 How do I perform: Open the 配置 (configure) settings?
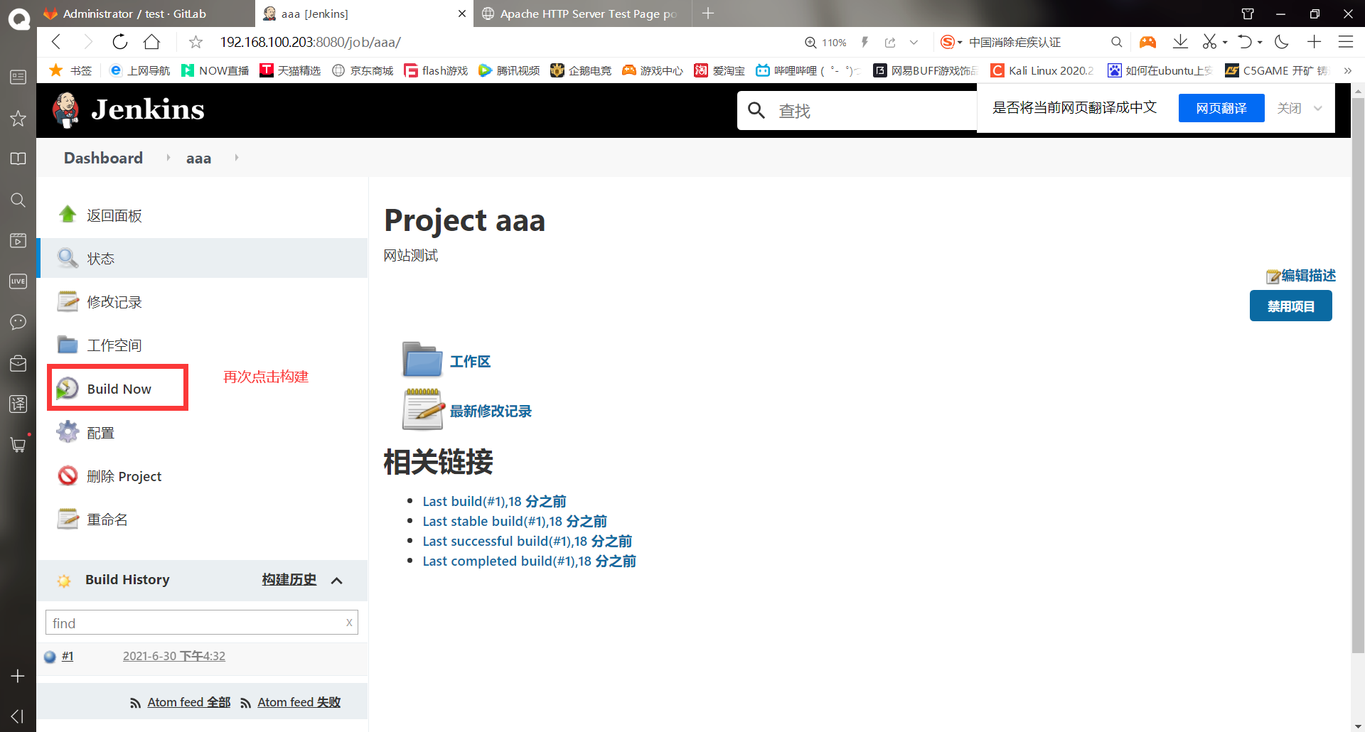click(100, 431)
